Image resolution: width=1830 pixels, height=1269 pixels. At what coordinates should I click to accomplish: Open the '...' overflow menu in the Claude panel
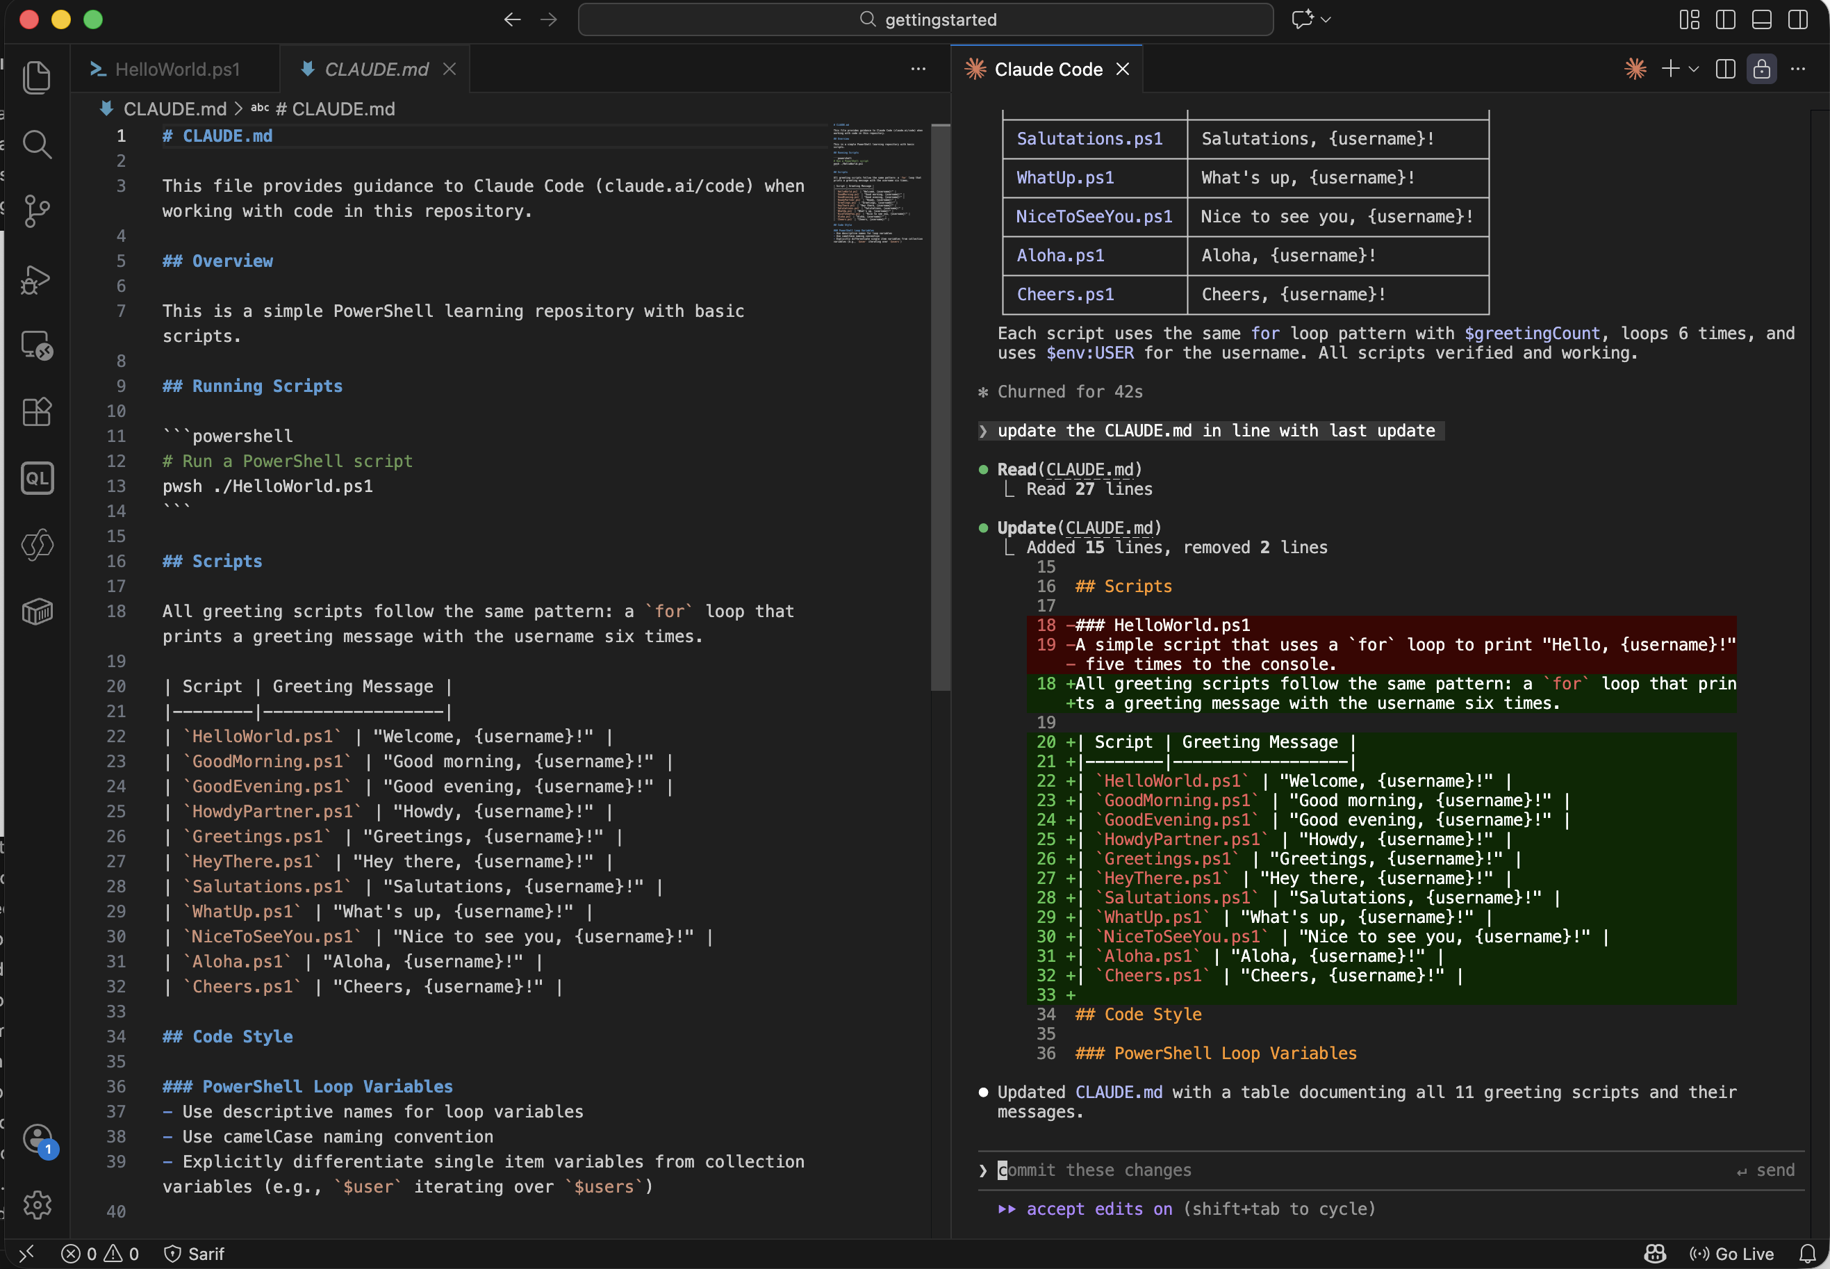click(1799, 69)
